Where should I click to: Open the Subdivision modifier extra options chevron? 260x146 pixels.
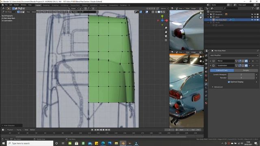(250, 66)
